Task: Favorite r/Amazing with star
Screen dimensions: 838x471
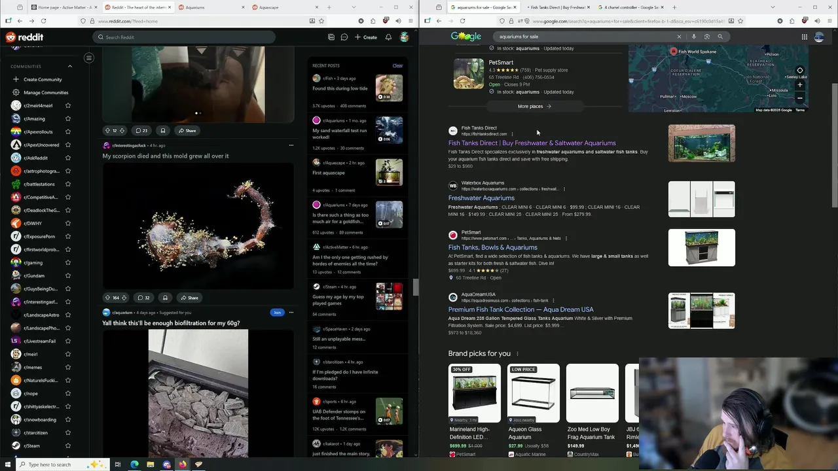Action: coord(67,118)
